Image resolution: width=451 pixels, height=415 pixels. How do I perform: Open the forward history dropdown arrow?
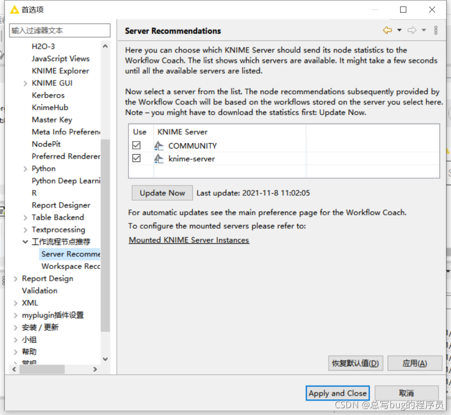[x=423, y=30]
